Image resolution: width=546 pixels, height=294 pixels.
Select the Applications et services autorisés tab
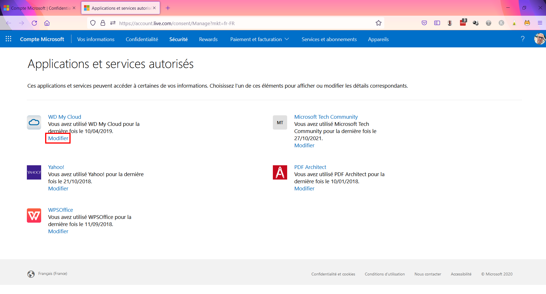point(121,8)
